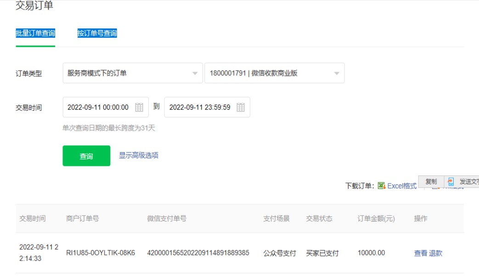This screenshot has width=479, height=278.
Task: Expand the merchant 1800001791 dropdown arrow
Action: tap(337, 74)
